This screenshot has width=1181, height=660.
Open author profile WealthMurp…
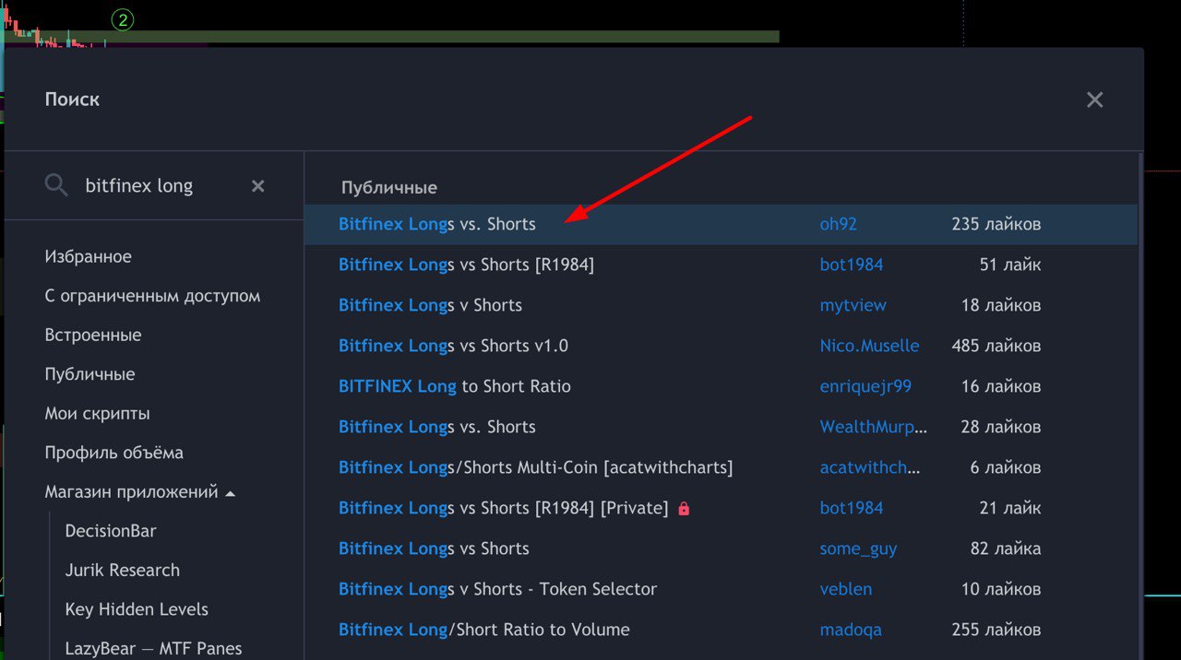pyautogui.click(x=874, y=427)
